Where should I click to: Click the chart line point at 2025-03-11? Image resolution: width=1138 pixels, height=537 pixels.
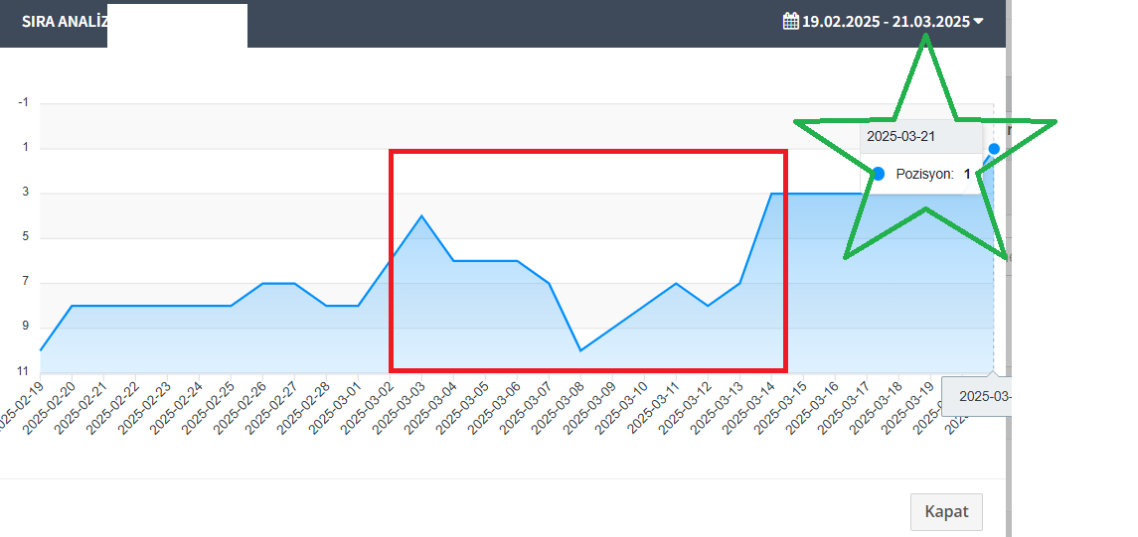point(676,283)
